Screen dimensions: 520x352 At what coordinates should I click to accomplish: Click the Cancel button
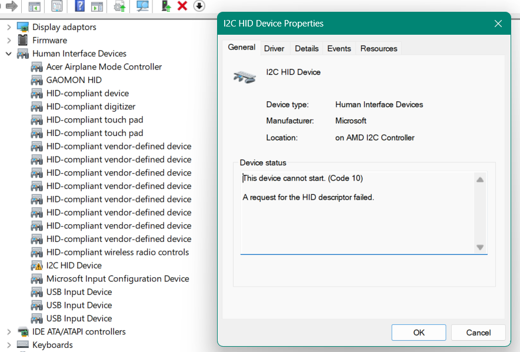(x=478, y=333)
